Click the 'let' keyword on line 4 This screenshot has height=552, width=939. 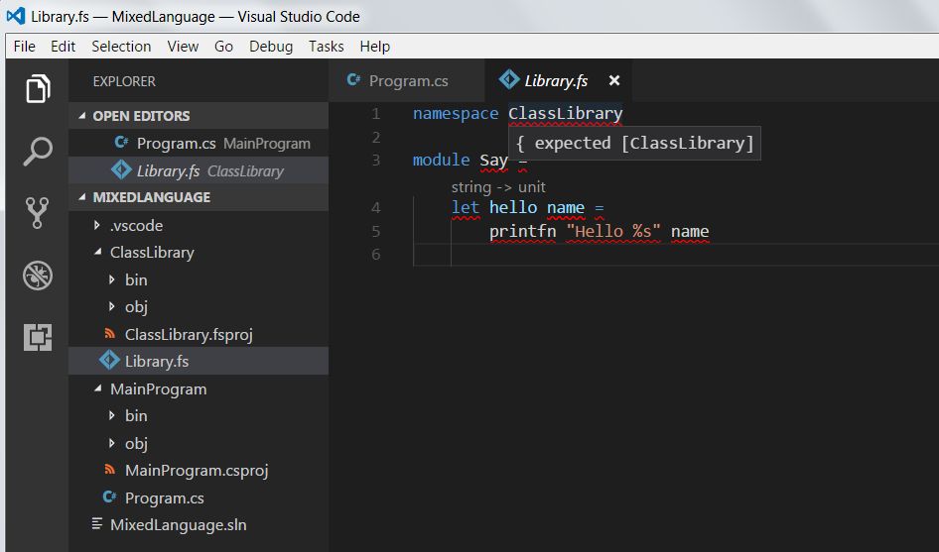click(466, 207)
